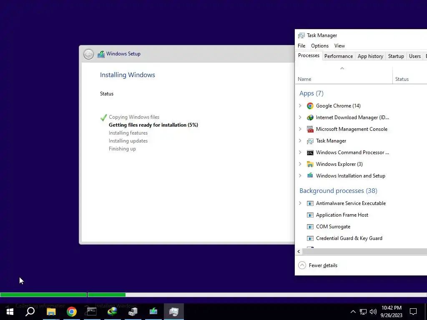This screenshot has width=427, height=320.
Task: Expand the Windows Installation and Setup group
Action: point(300,176)
